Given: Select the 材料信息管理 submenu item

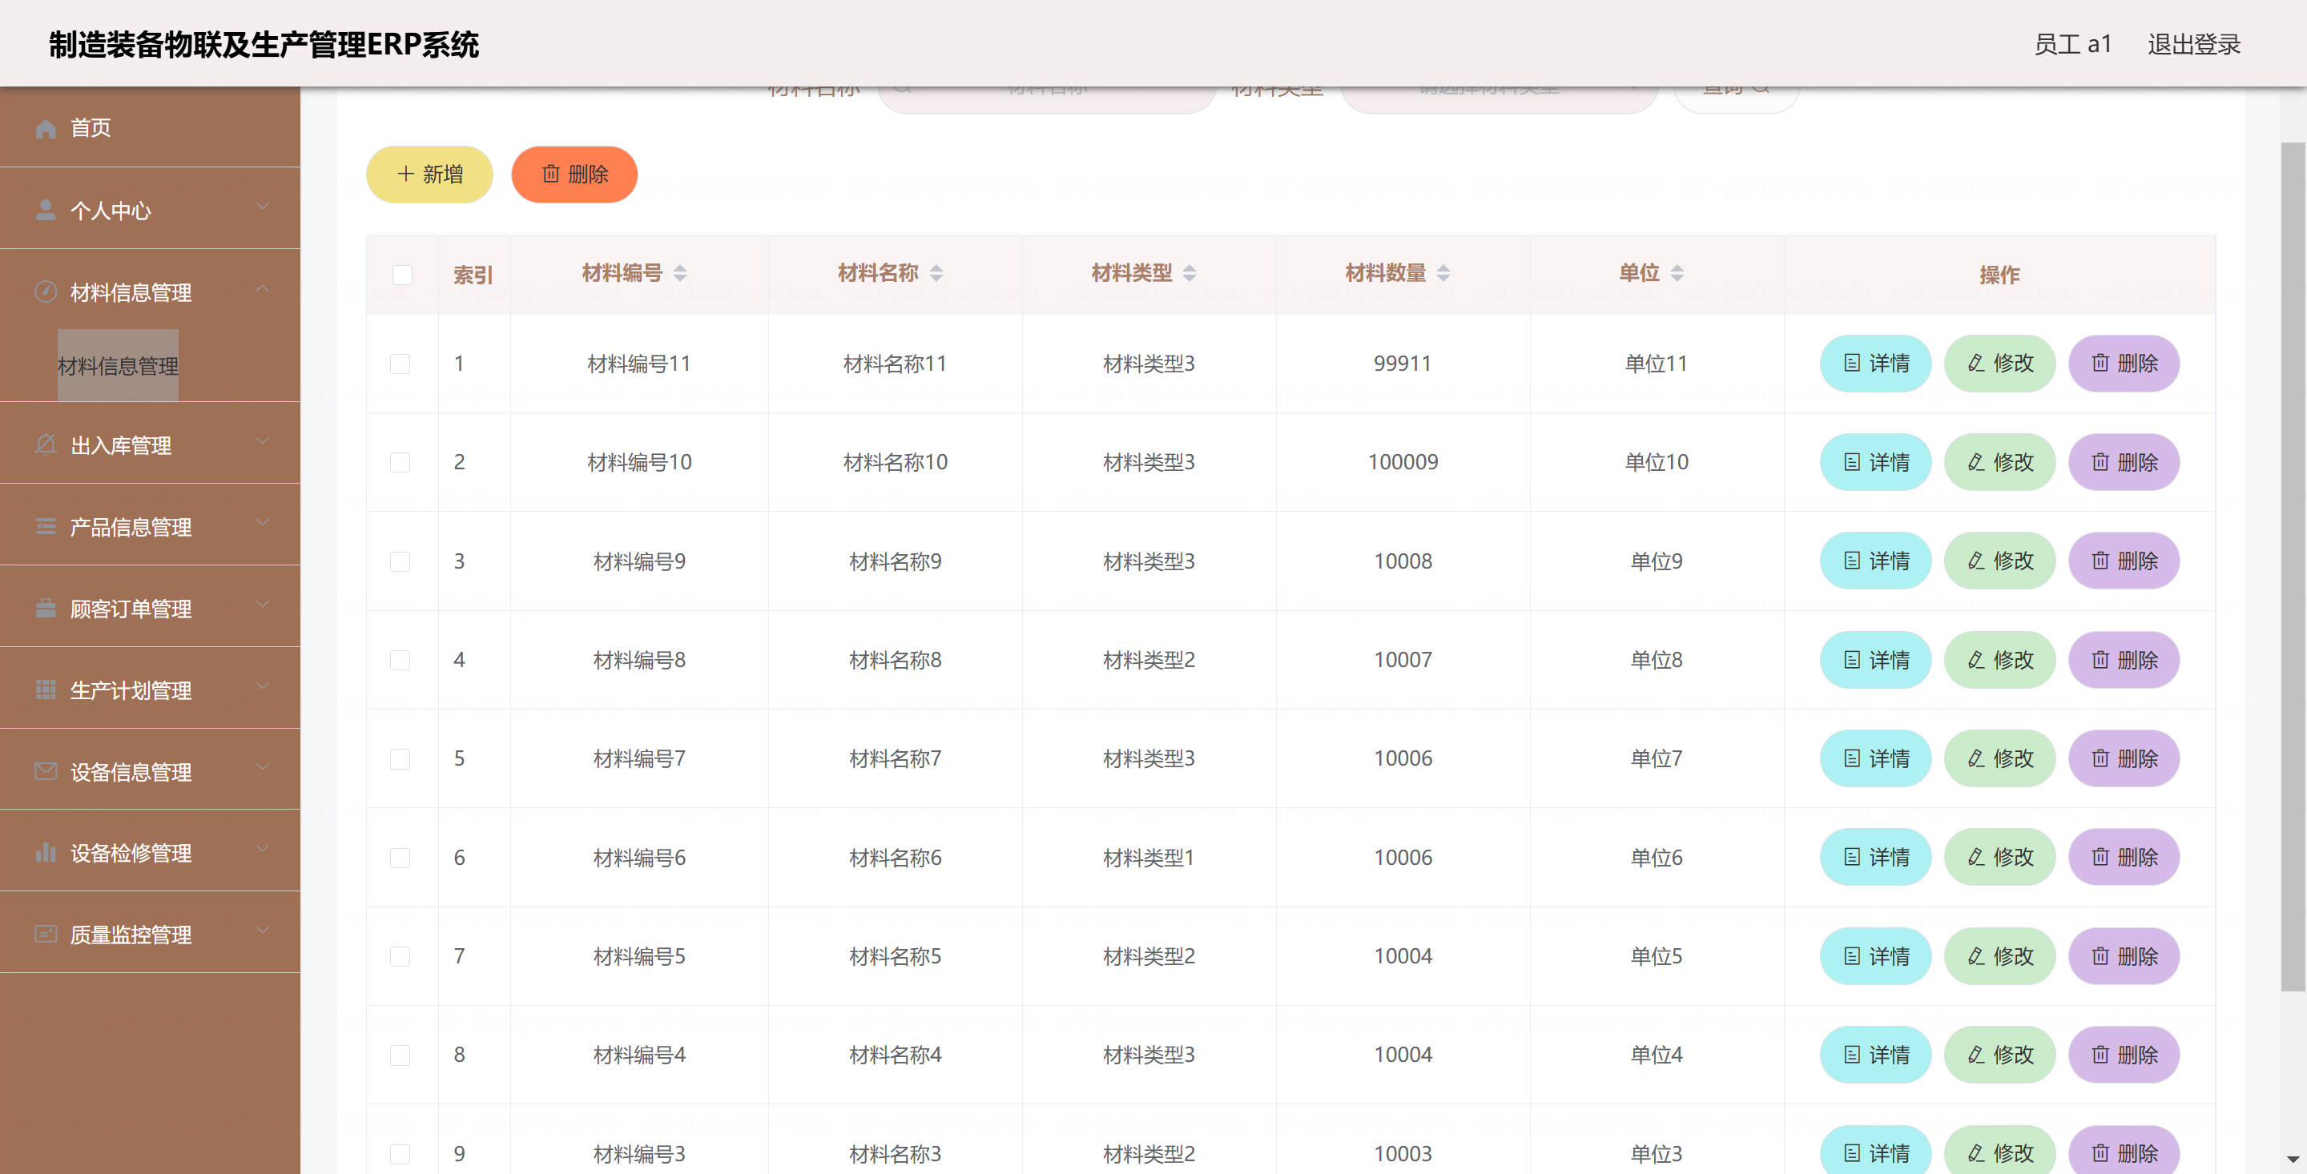Looking at the screenshot, I should [x=119, y=365].
